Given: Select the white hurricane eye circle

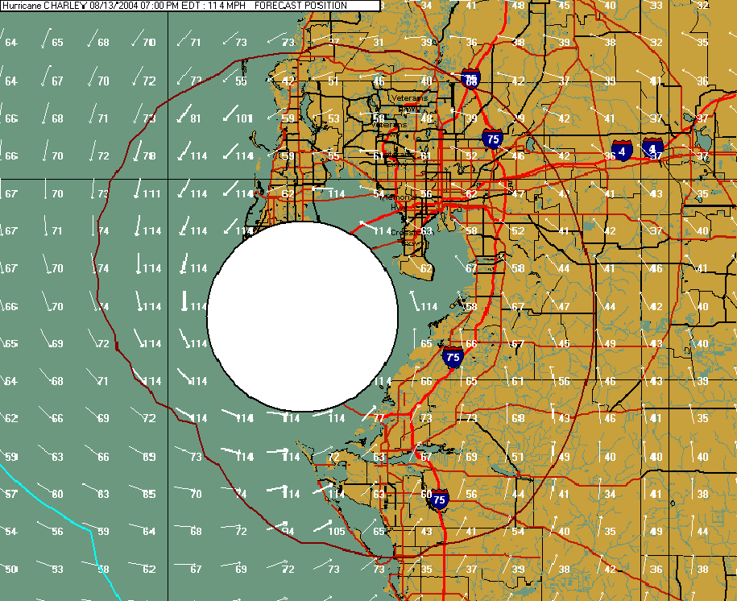Looking at the screenshot, I should tap(302, 316).
